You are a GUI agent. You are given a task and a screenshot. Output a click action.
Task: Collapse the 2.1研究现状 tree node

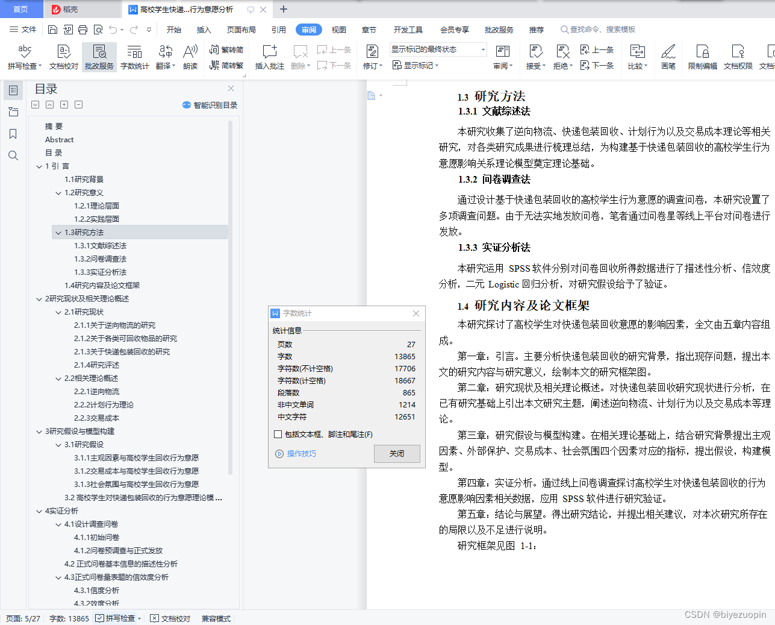pos(58,312)
